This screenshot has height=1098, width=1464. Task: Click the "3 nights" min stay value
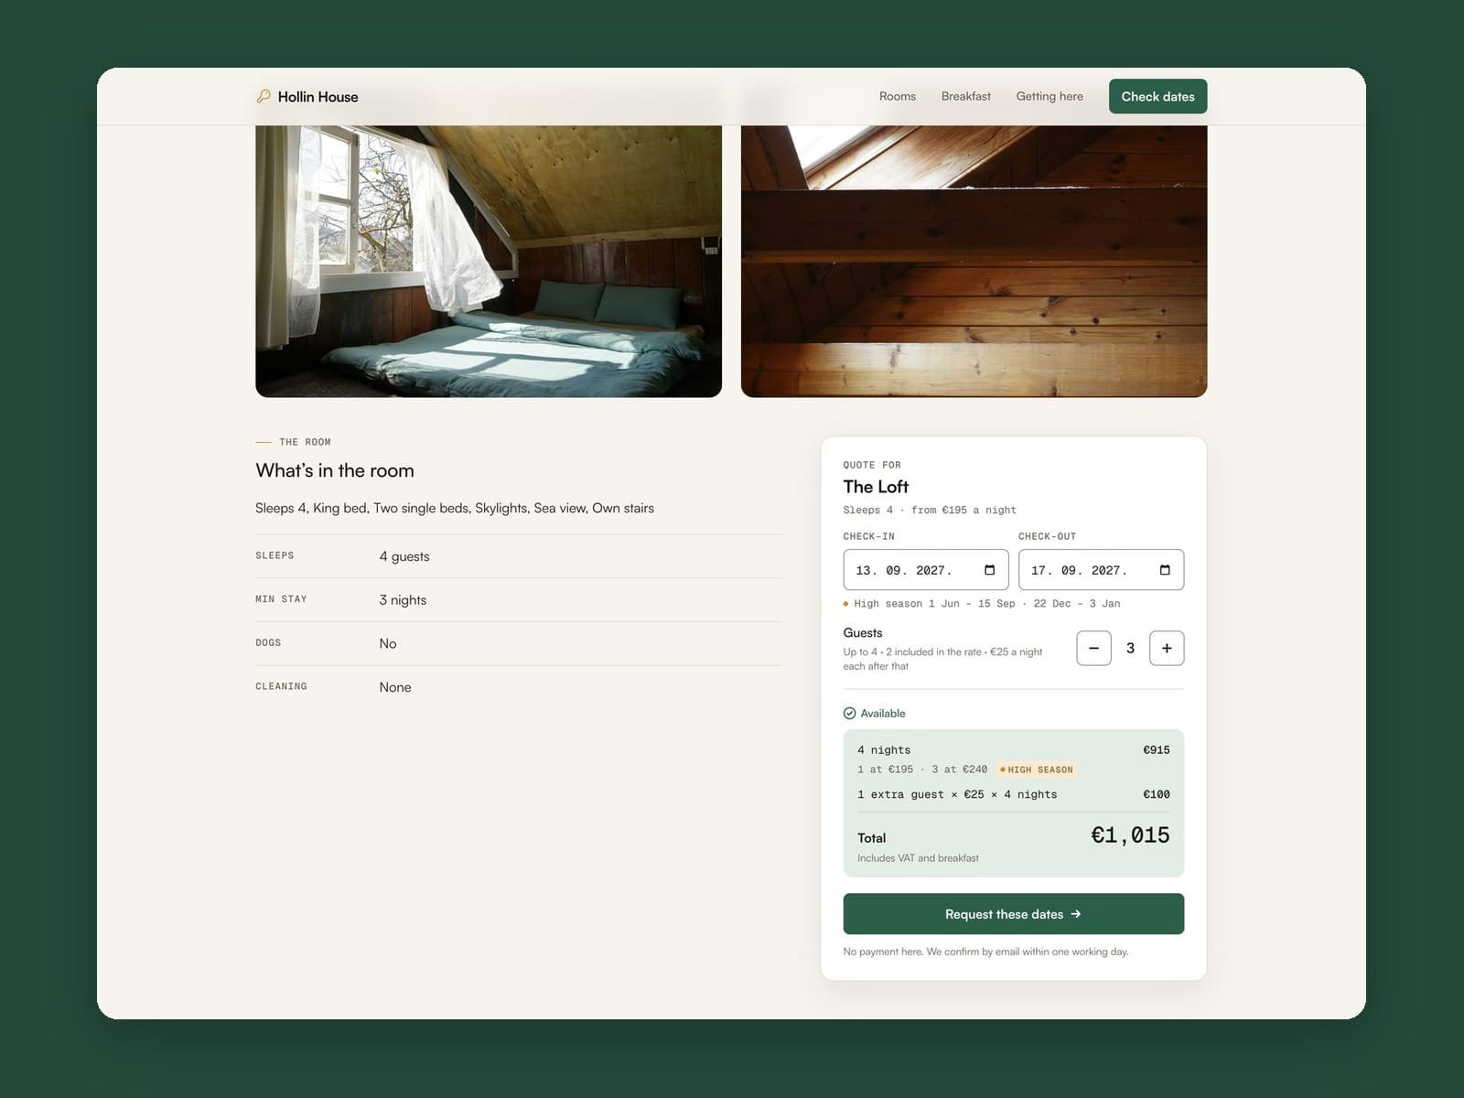403,600
